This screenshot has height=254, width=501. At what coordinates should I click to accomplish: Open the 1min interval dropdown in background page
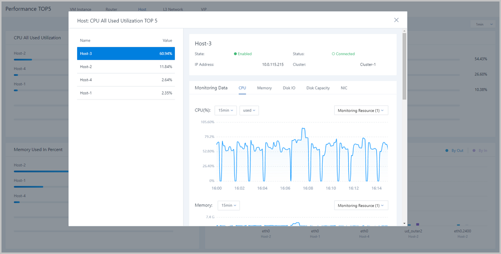(482, 24)
